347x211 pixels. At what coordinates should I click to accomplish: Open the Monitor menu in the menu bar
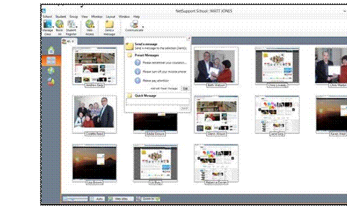97,17
